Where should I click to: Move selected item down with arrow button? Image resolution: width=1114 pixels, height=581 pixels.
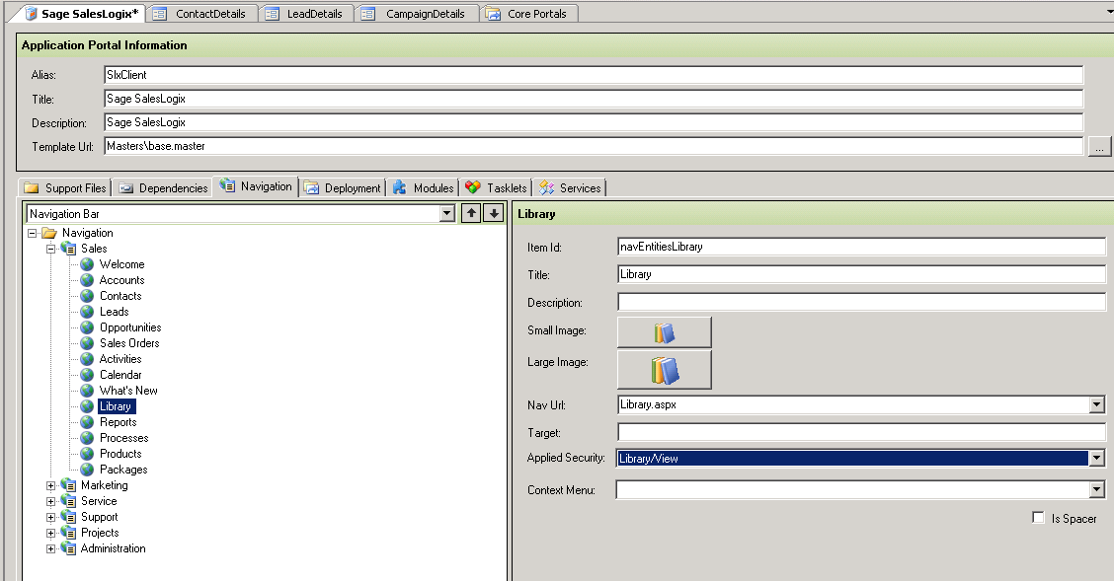point(493,213)
